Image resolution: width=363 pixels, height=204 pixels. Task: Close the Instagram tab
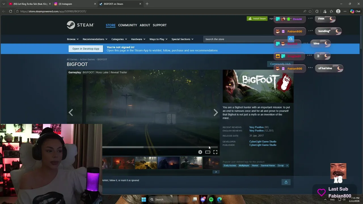point(95,4)
